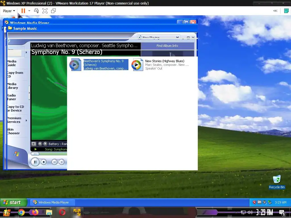Collapse VMware toolbar with double chevron
The width and height of the screenshot is (291, 218).
tap(275, 11)
